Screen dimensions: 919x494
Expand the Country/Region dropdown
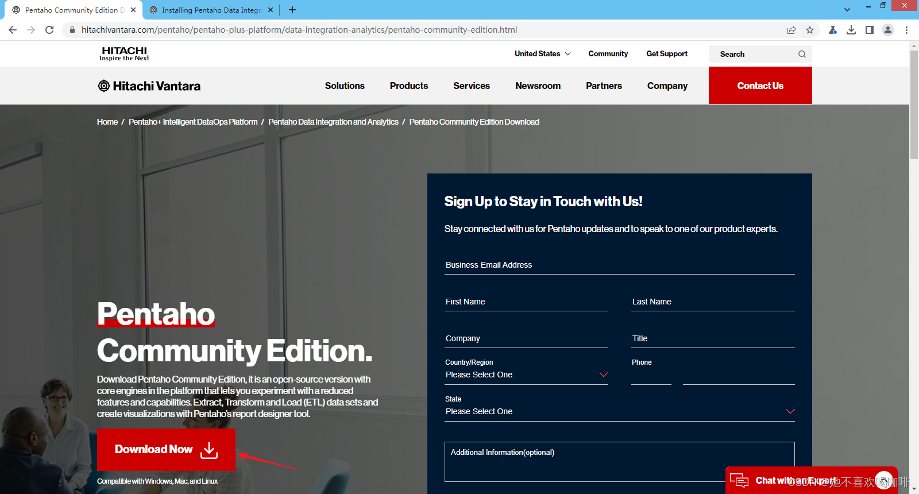[526, 375]
